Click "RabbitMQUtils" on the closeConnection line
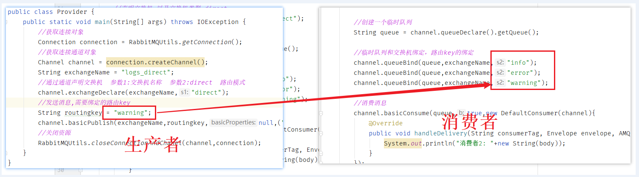Viewport: 639px width, 177px height. (62, 143)
